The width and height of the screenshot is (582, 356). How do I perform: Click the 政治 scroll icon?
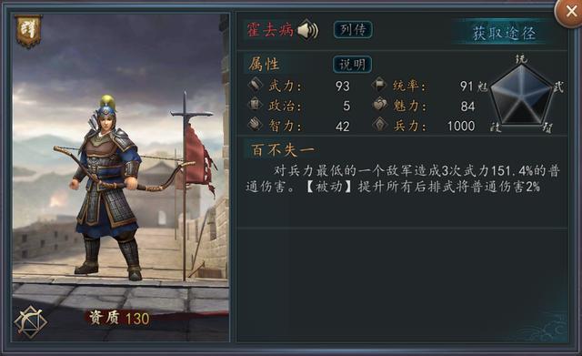[255, 106]
